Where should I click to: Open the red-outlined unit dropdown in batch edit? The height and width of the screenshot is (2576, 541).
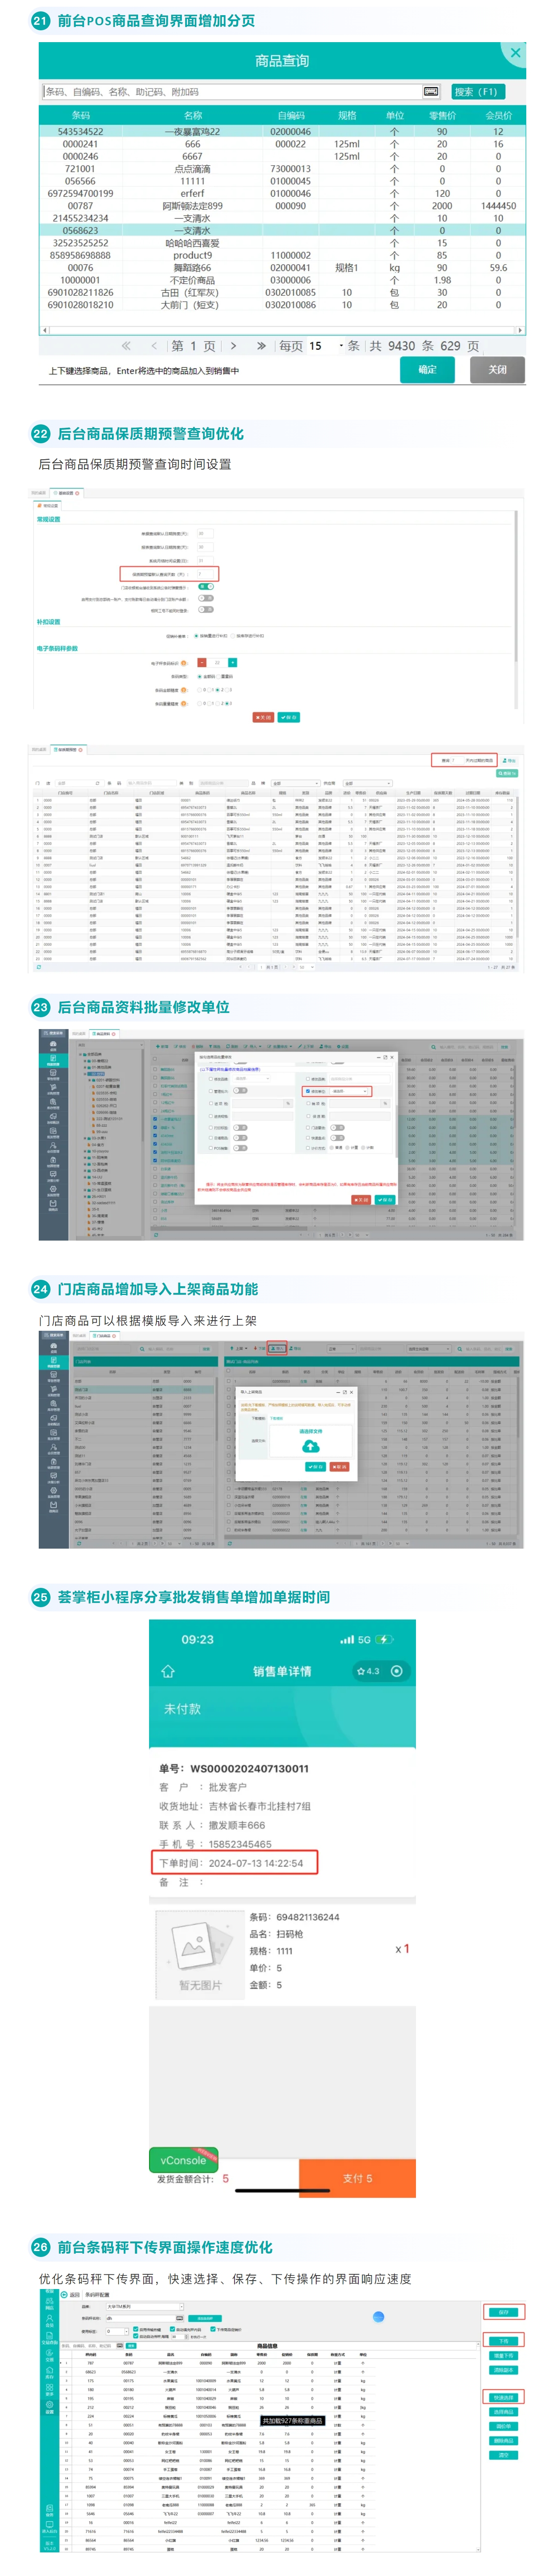[350, 1091]
